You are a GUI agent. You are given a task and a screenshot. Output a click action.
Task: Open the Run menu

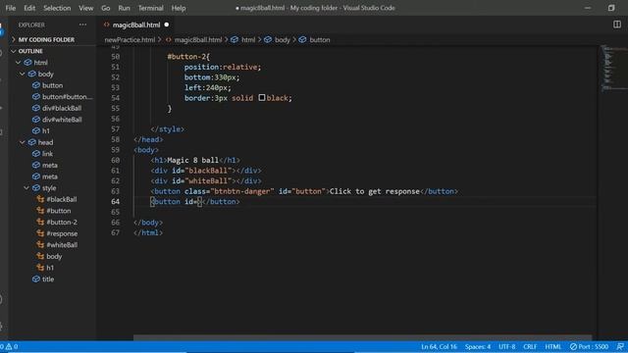click(x=124, y=8)
